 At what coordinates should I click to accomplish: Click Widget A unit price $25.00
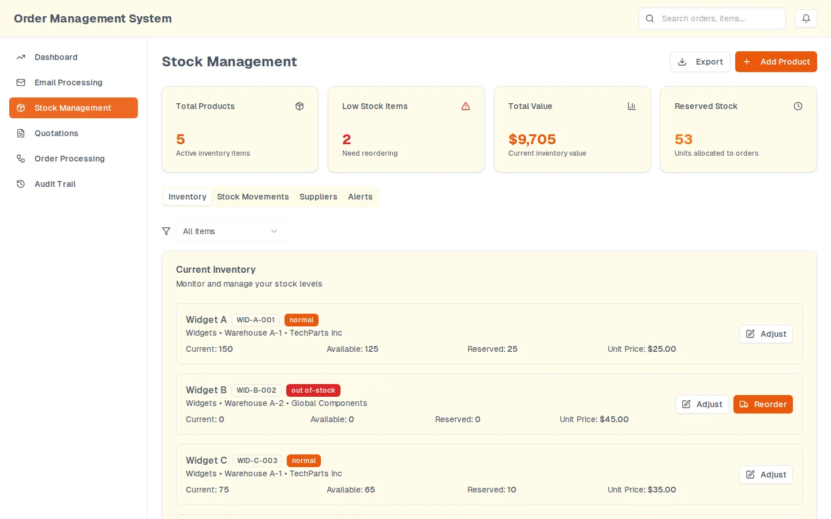(662, 349)
